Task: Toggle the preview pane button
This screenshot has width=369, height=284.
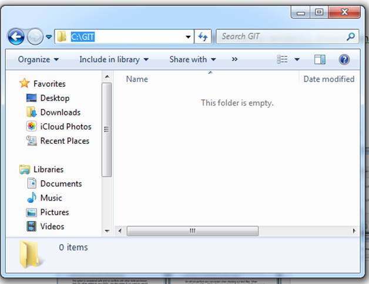Action: point(320,59)
